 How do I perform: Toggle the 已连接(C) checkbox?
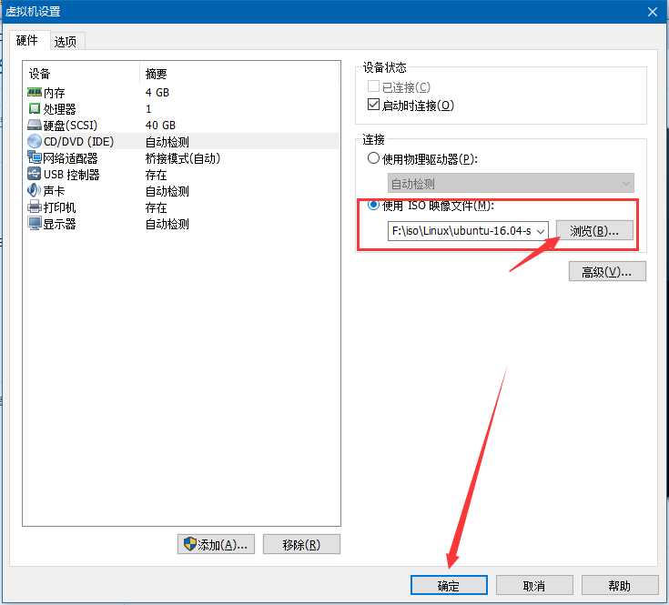[x=373, y=86]
